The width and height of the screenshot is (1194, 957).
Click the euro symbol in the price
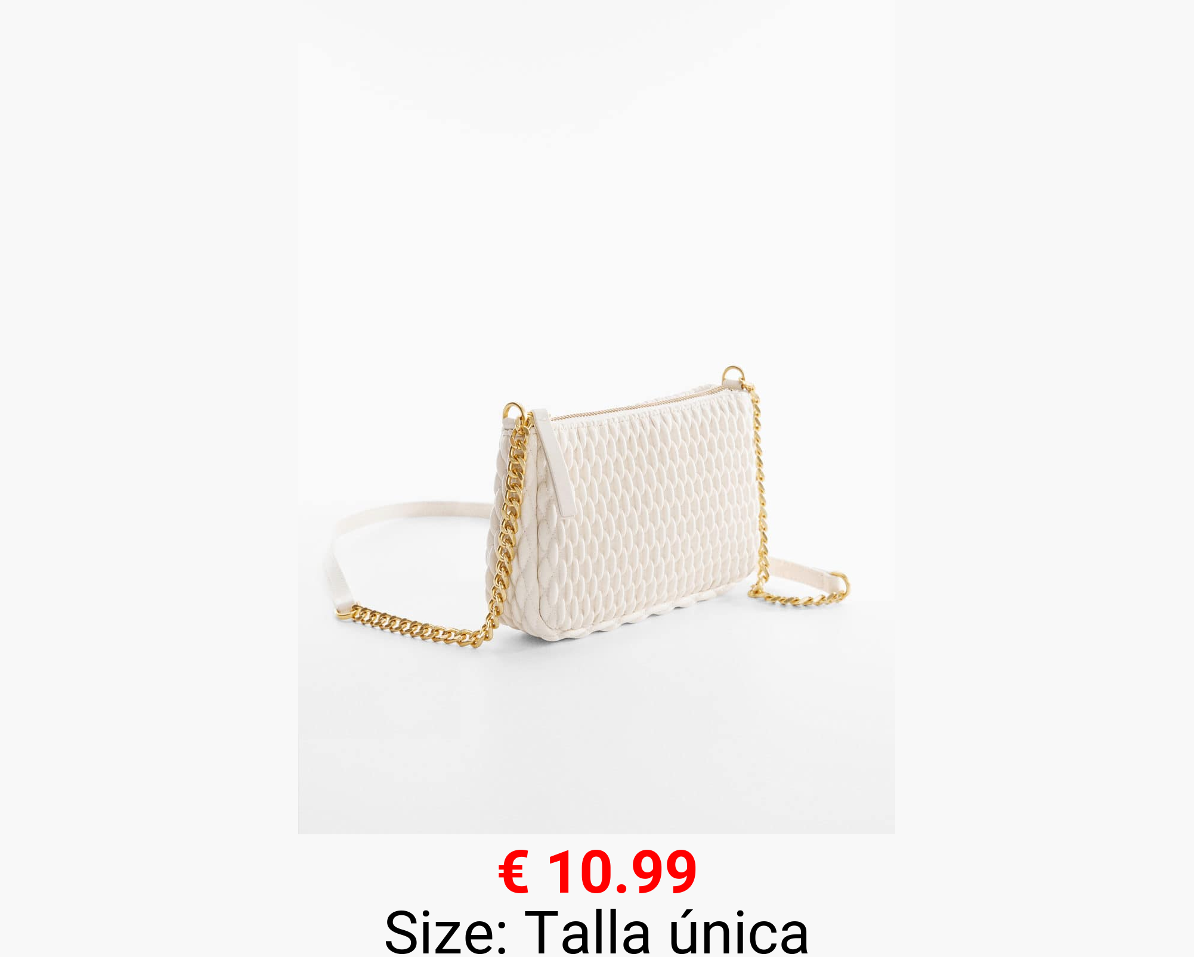pos(514,872)
